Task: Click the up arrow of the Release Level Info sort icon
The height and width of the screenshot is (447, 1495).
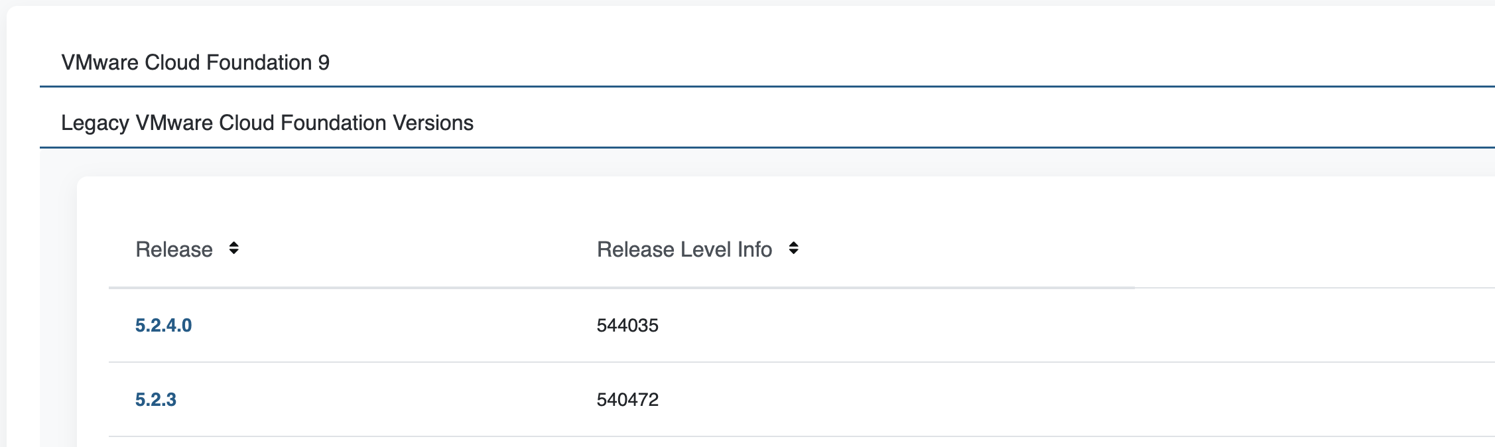Action: point(793,244)
